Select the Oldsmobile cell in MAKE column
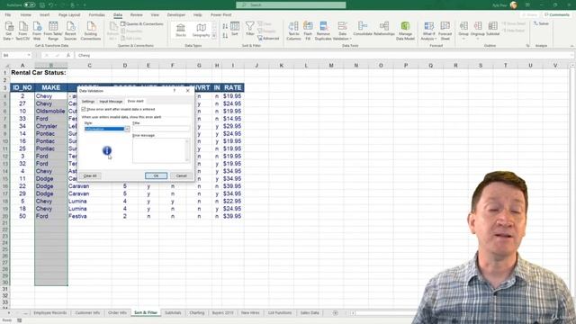This screenshot has width=576, height=324. [x=51, y=111]
